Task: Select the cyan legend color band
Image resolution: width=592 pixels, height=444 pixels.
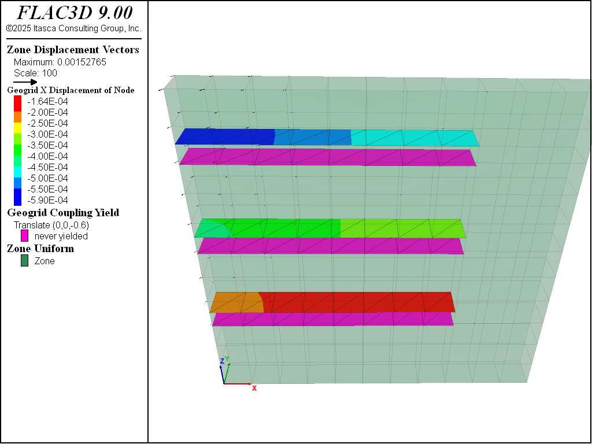Action: [18, 172]
